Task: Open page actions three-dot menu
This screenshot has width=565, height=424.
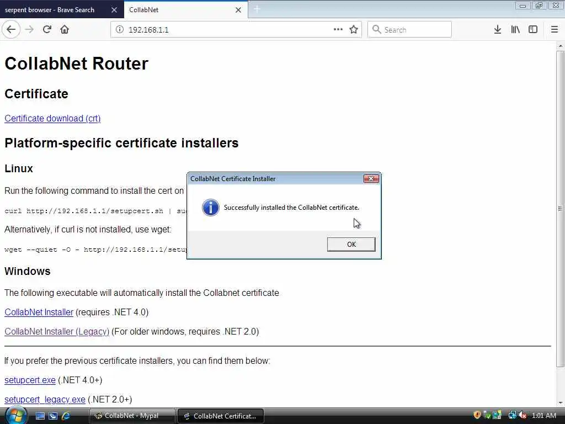Action: 338,30
